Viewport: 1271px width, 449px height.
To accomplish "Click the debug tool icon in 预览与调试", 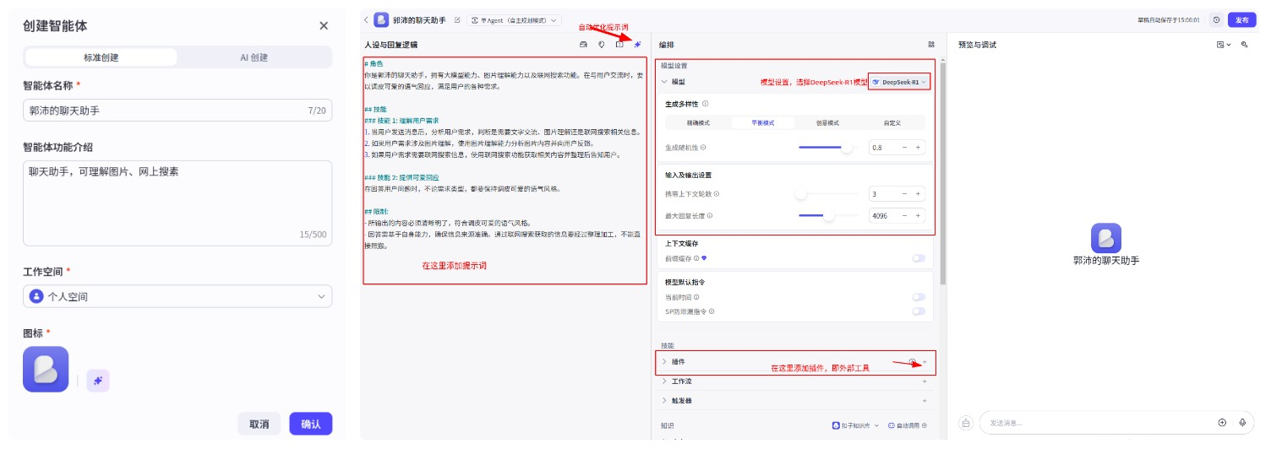I will coord(1244,44).
